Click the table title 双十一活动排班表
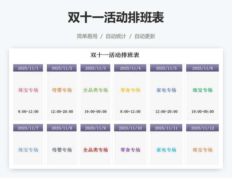232x178 pixels. click(x=115, y=55)
